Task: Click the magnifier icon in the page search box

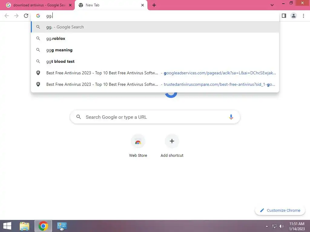Action: click(78, 117)
